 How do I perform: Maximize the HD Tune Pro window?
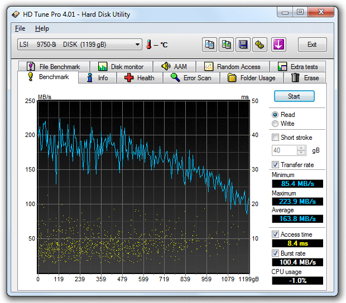point(300,12)
